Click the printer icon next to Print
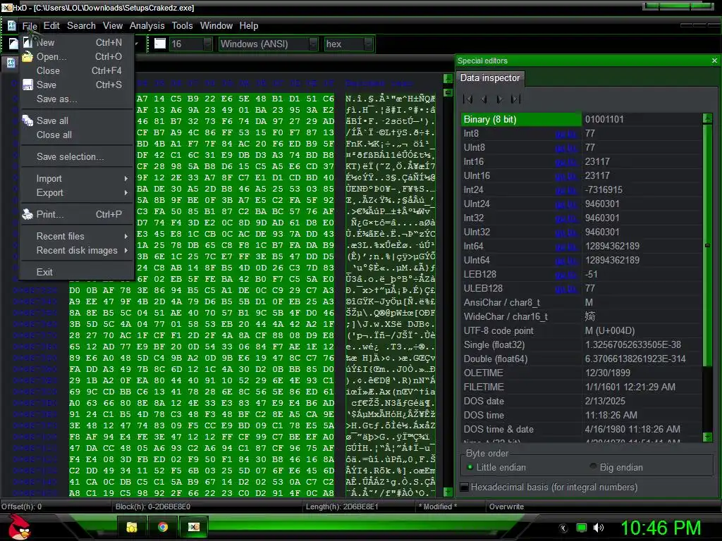 pyautogui.click(x=27, y=214)
